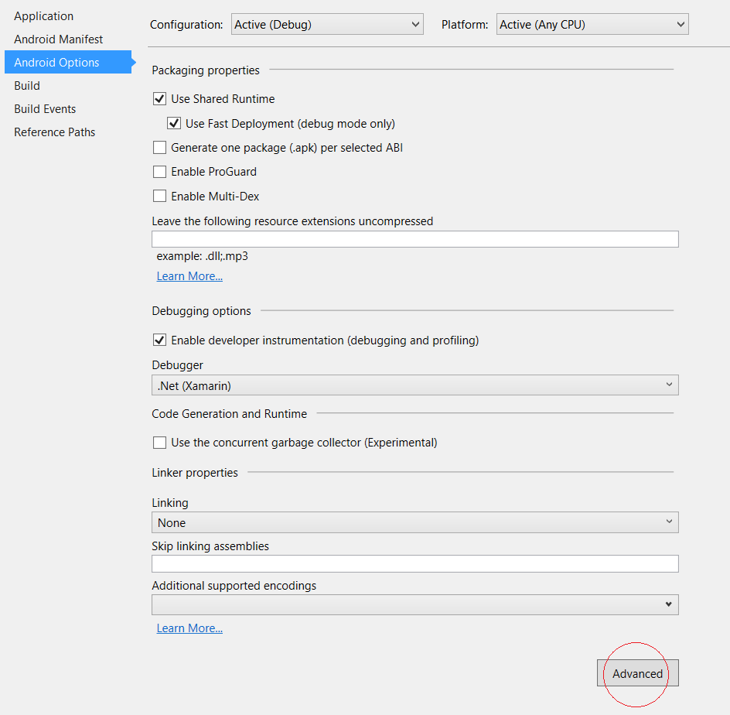The height and width of the screenshot is (715, 730).
Task: Enable the concurrent garbage collector
Action: coord(160,443)
